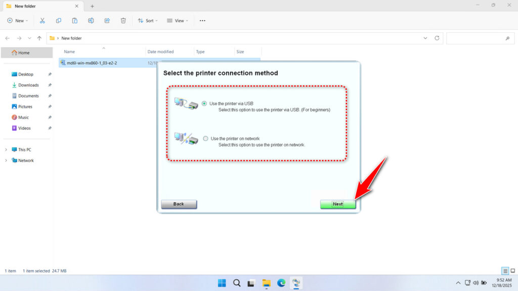Choose 'Use the printer on network' option
The height and width of the screenshot is (291, 518).
click(205, 138)
